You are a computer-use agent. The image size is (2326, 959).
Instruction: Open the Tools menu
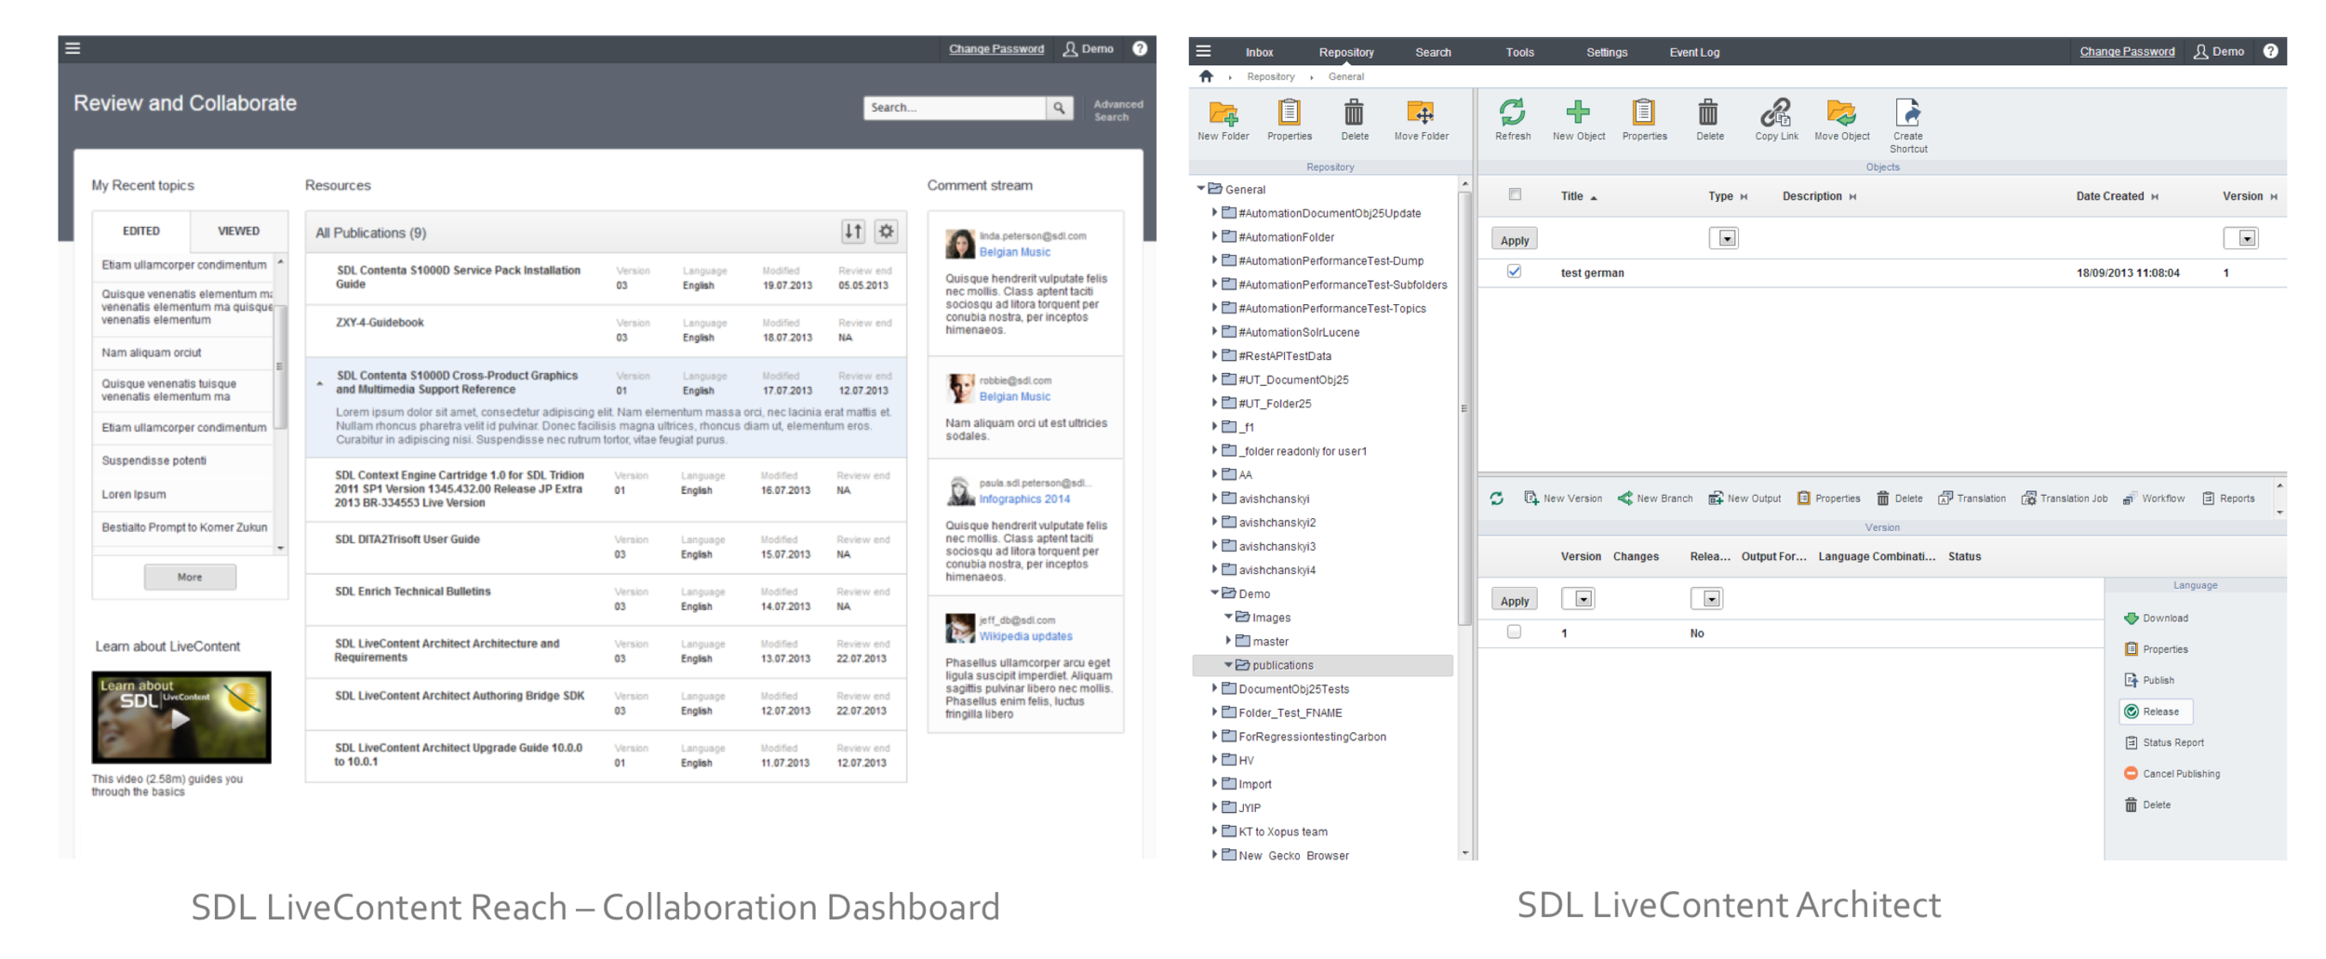click(1519, 52)
